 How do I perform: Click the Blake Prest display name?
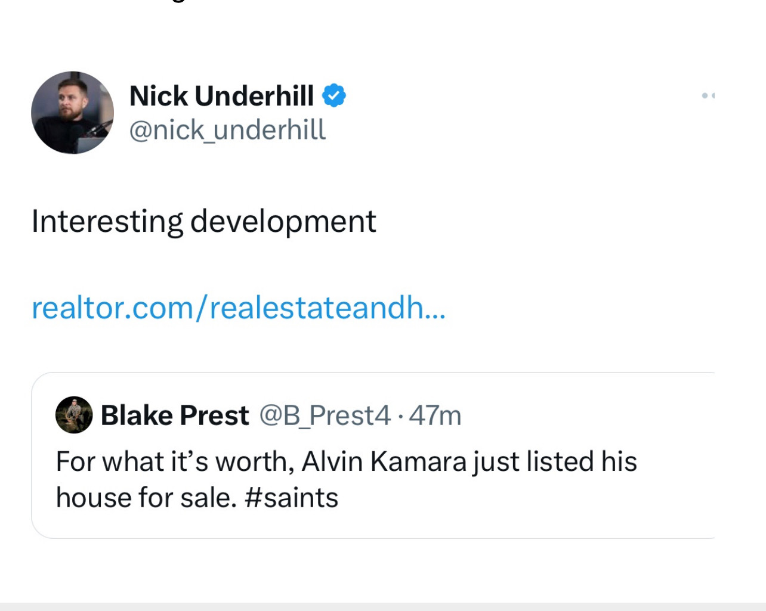(175, 415)
